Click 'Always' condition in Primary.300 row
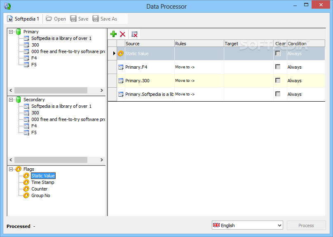This screenshot has height=237, width=333. tap(294, 81)
